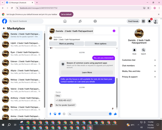The height and width of the screenshot is (130, 162).
Task: Open the Home feed icon
Action: coord(65,21)
